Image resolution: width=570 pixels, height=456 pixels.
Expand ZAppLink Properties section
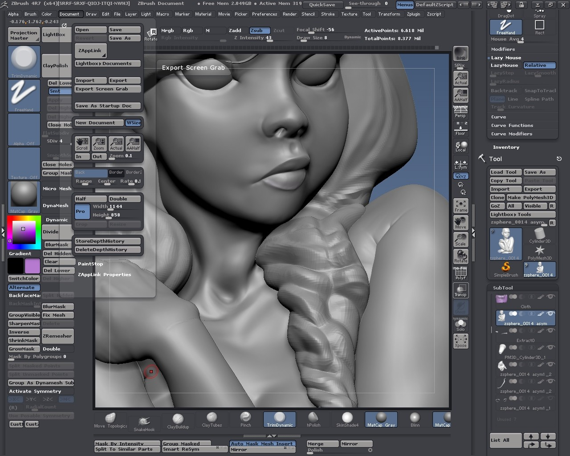(105, 275)
